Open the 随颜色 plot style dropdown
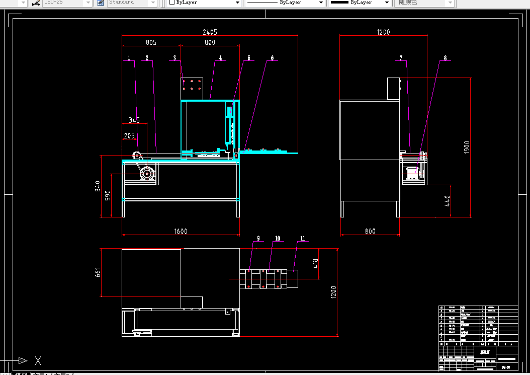The width and height of the screenshot is (530, 375). (450, 3)
